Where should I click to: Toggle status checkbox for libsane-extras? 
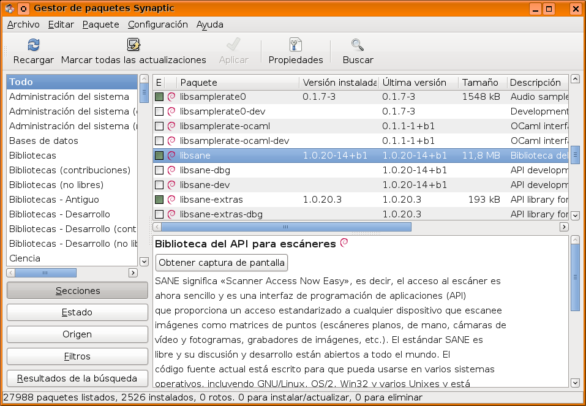pos(159,200)
